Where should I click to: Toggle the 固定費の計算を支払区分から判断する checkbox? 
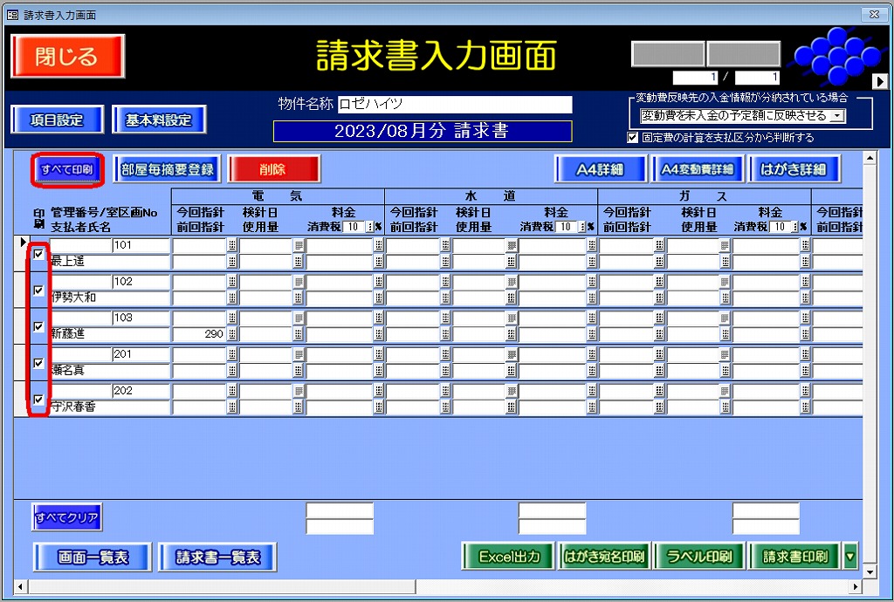(633, 137)
